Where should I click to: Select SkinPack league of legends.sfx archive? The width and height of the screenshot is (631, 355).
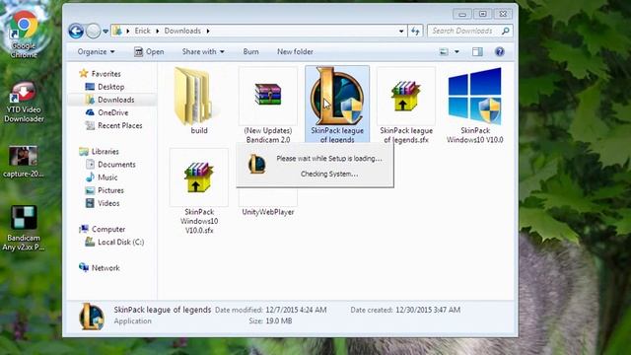(406, 97)
